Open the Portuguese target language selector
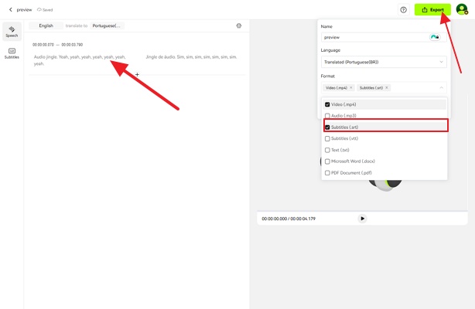Viewport: 475px width, 309px height. pyautogui.click(x=108, y=25)
